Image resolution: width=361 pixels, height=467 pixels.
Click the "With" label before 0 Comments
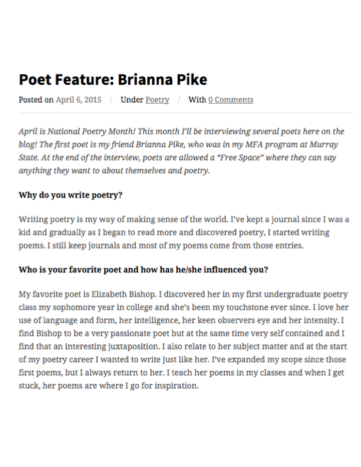(x=197, y=100)
